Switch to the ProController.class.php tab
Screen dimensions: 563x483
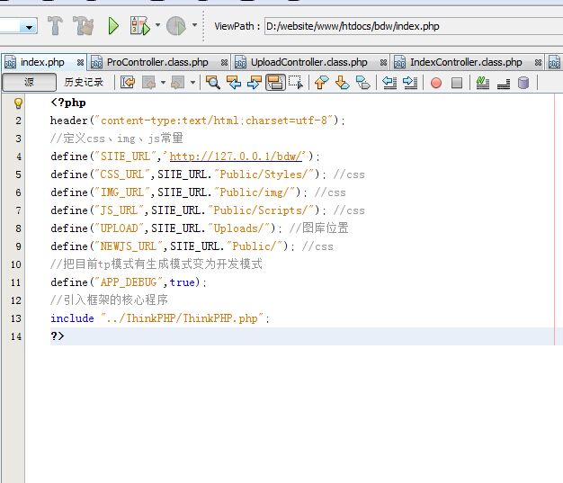[157, 62]
